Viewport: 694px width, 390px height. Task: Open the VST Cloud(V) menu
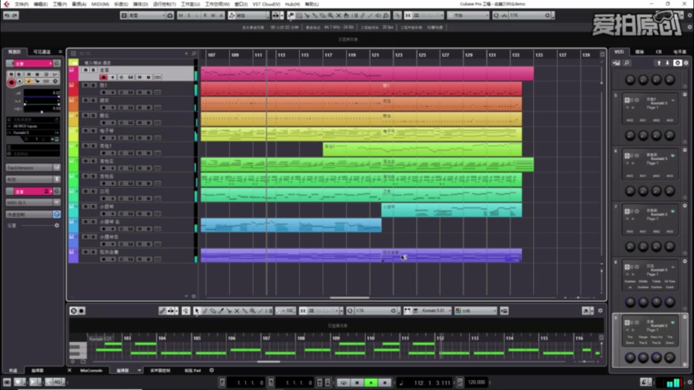coord(266,4)
